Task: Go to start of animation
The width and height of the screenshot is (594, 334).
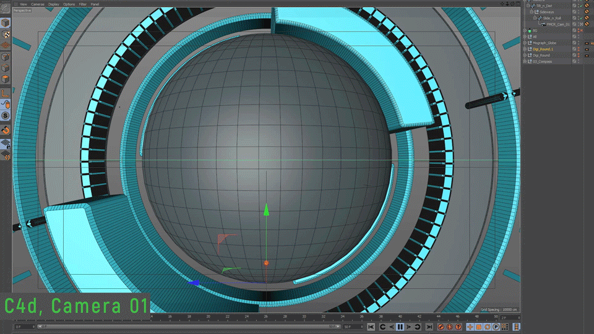Action: [x=371, y=327]
